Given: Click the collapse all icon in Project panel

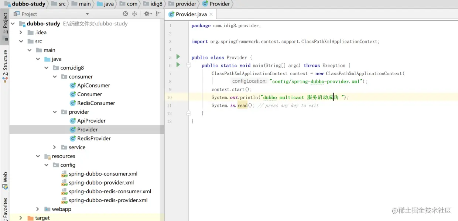Looking at the screenshot, I should [134, 14].
